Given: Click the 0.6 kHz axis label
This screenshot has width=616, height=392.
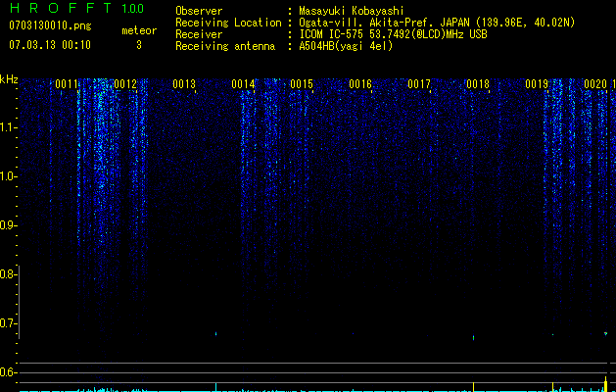Looking at the screenshot, I should pos(8,372).
